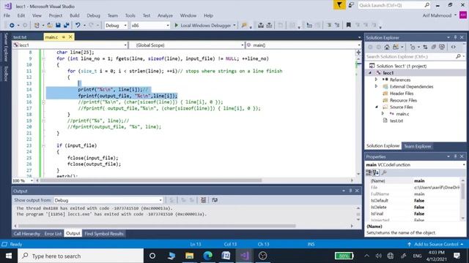Click the View Code icon in Solution Explorer

pyautogui.click(x=454, y=47)
